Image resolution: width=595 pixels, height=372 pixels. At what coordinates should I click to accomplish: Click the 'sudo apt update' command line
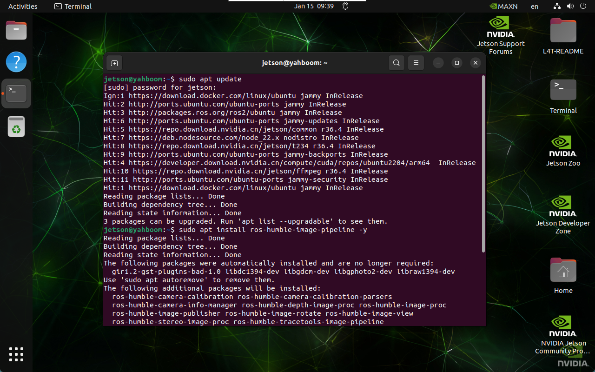coord(172,79)
